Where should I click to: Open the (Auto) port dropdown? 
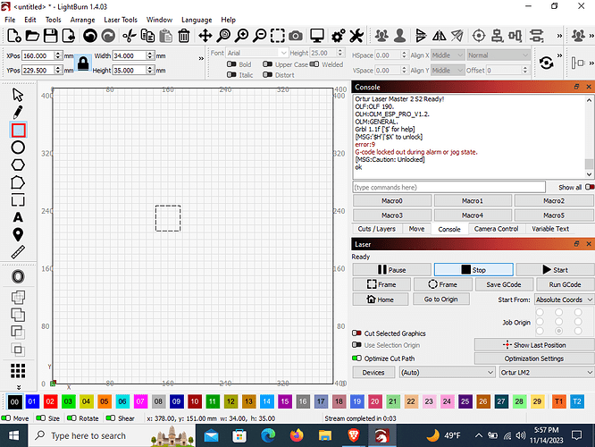[448, 373]
